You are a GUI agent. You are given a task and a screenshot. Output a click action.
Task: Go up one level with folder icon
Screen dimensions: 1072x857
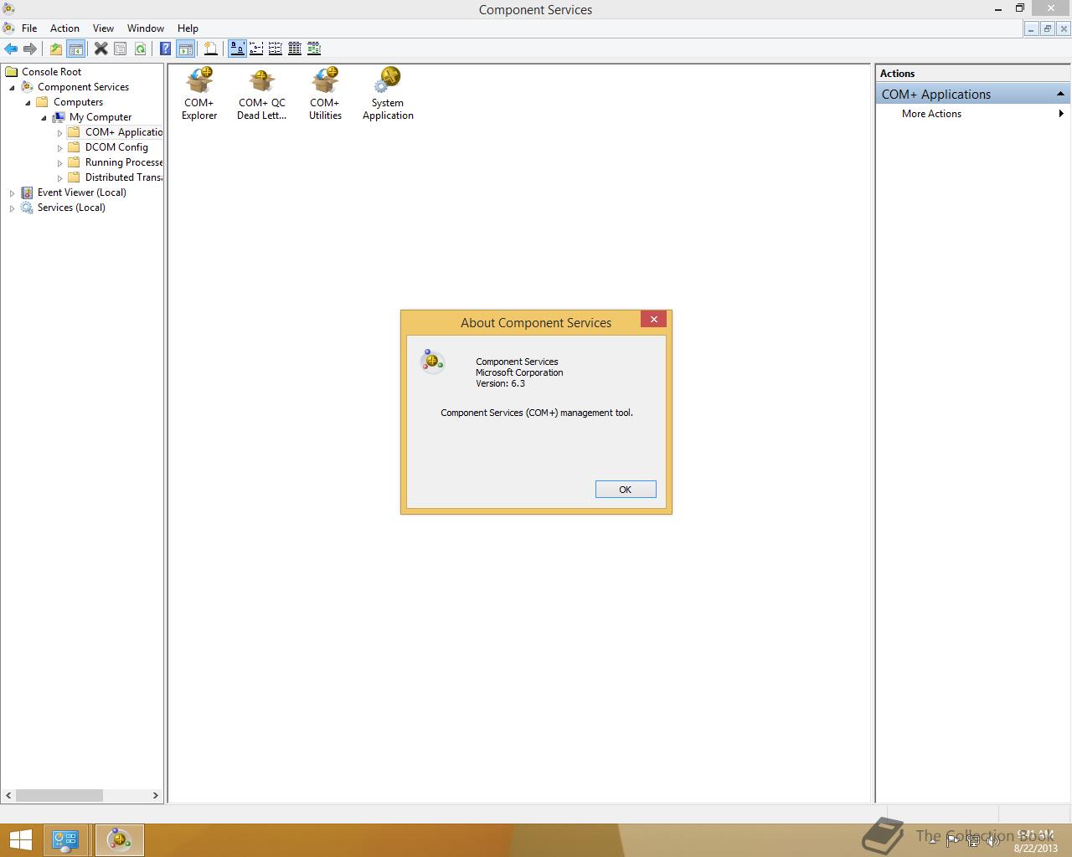[x=55, y=49]
